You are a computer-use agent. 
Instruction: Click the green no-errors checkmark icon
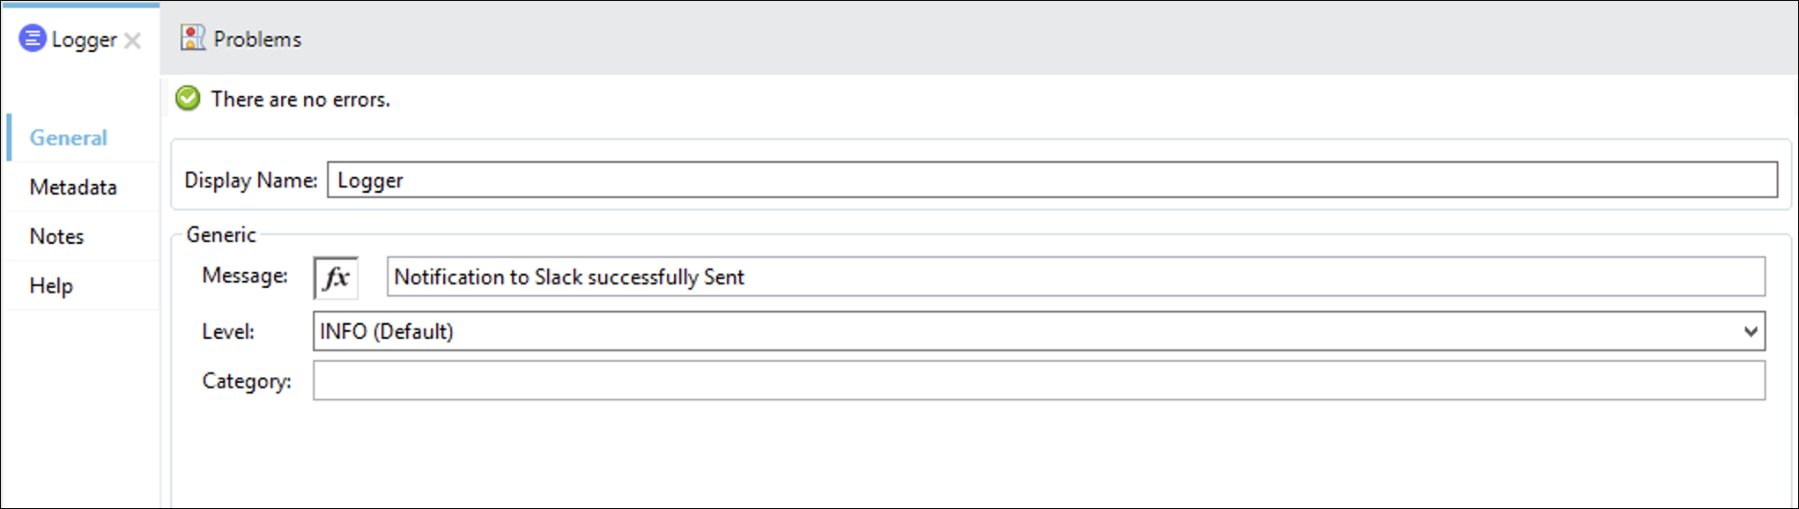[188, 98]
